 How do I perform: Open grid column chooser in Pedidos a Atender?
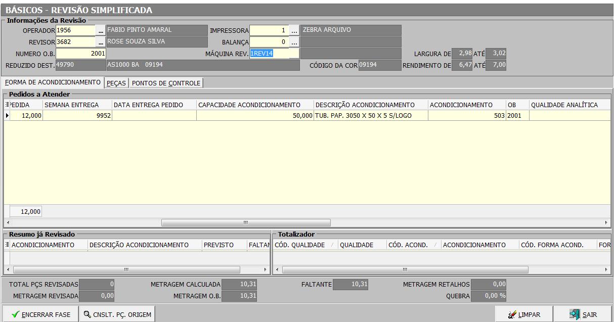pos(7,105)
